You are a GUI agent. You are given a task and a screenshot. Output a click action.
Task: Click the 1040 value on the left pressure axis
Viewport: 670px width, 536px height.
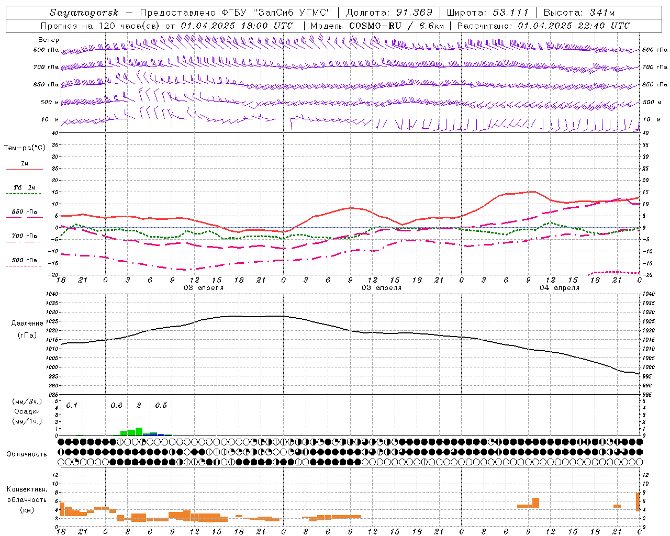tap(51, 294)
